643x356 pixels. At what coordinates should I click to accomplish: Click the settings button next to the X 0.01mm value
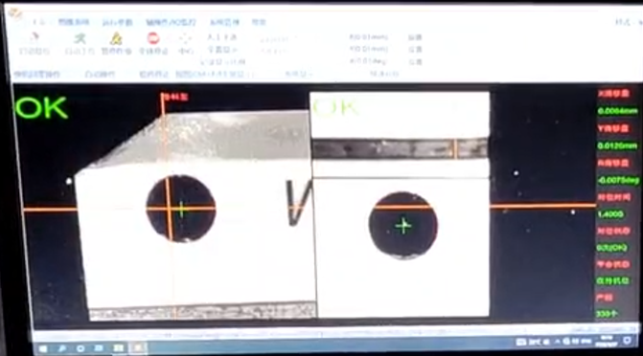tap(415, 37)
